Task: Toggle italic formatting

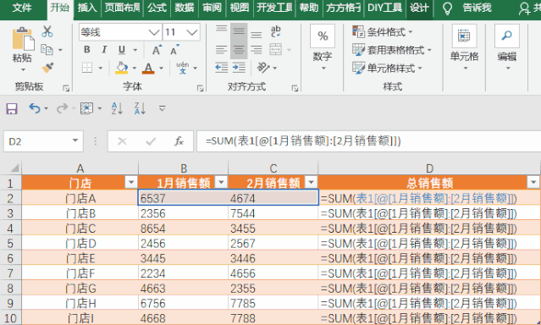Action: click(104, 50)
